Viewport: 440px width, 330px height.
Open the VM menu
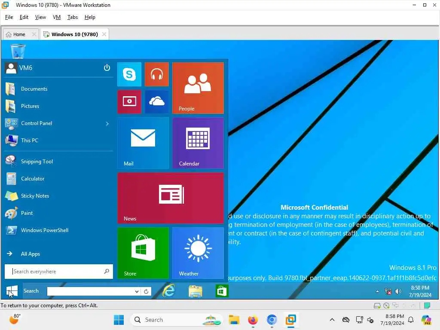(57, 17)
